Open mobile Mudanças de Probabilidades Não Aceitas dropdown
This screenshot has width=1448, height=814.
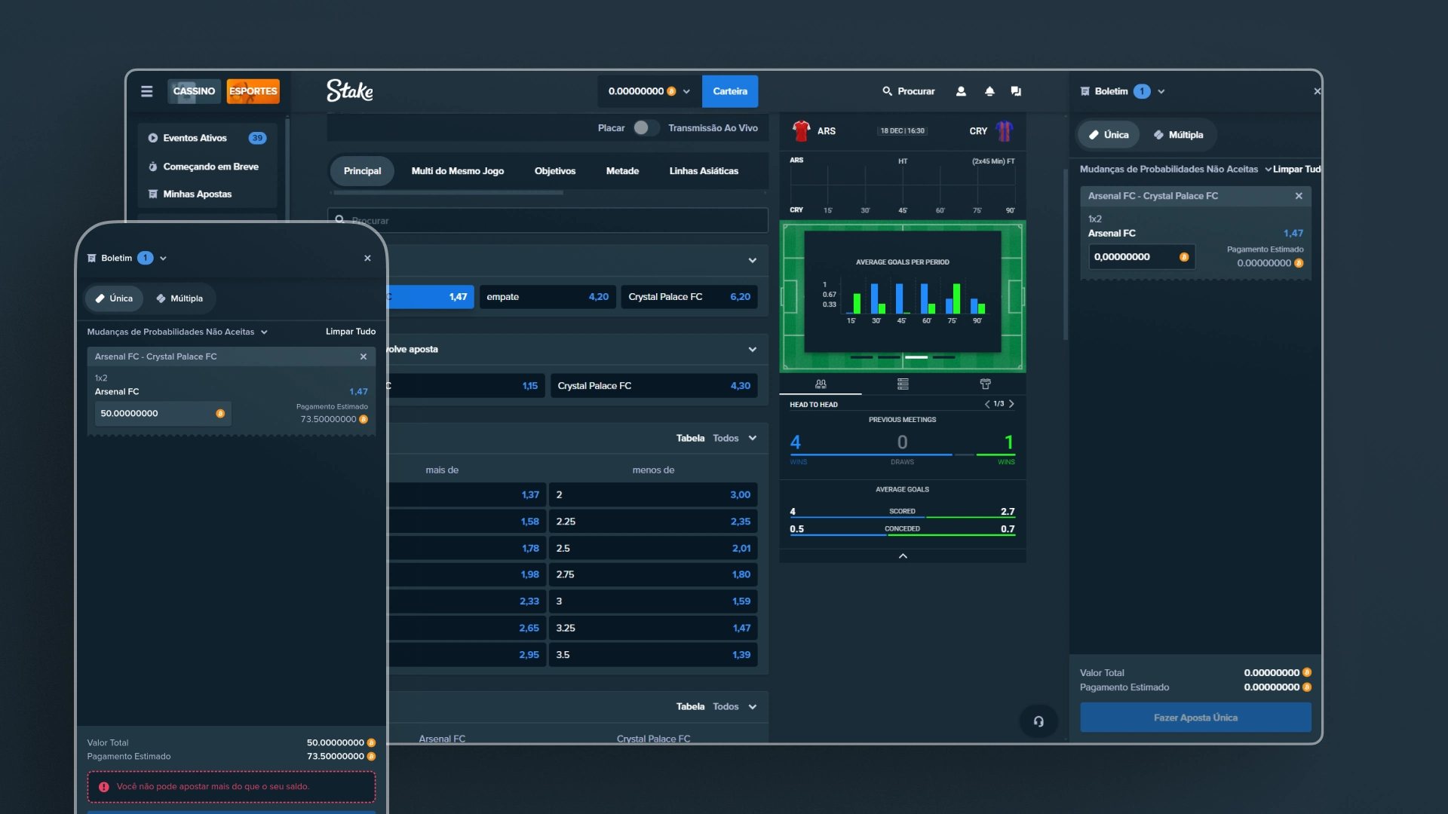[x=177, y=332]
